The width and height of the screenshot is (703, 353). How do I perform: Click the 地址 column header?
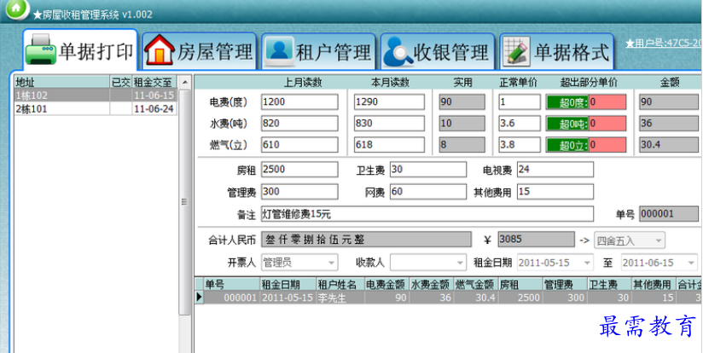click(62, 82)
